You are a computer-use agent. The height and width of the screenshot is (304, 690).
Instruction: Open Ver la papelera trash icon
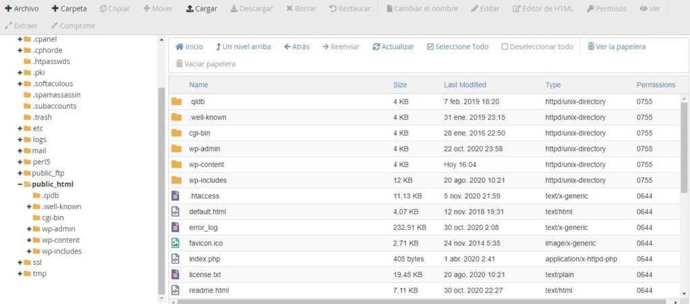coord(591,47)
